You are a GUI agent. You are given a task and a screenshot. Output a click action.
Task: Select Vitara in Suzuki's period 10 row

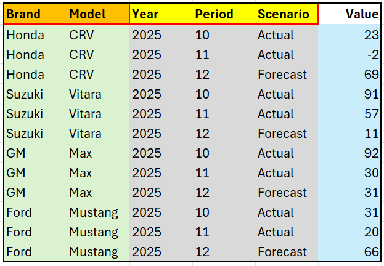(85, 94)
